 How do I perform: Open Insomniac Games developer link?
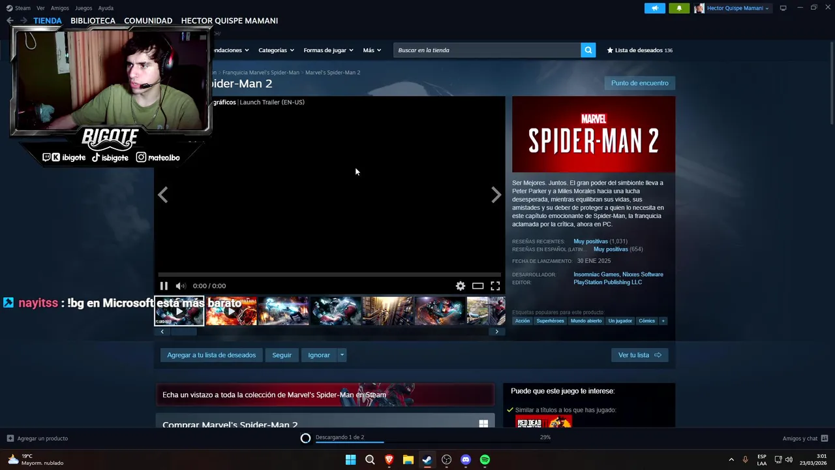(x=596, y=274)
